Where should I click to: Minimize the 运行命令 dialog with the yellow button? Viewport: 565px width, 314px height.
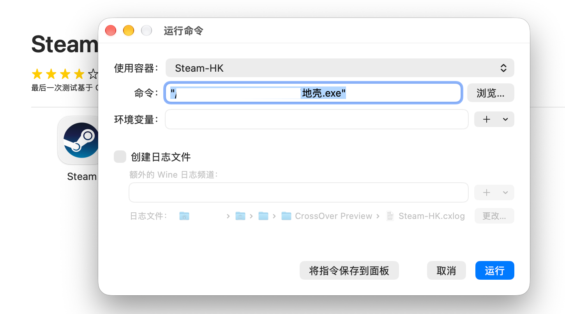(129, 30)
